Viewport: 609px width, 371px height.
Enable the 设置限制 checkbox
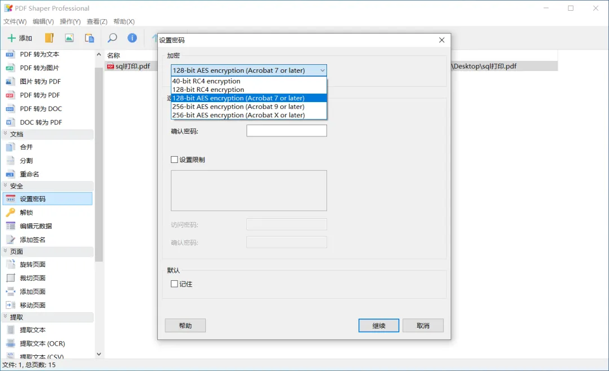tap(174, 160)
